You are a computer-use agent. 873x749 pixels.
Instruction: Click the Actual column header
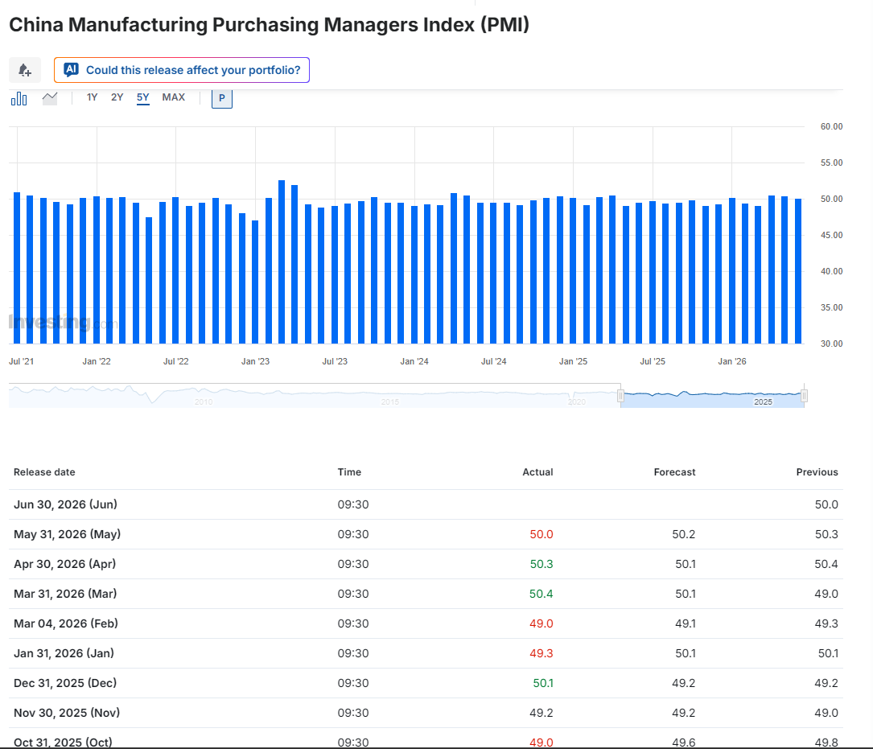pos(537,471)
